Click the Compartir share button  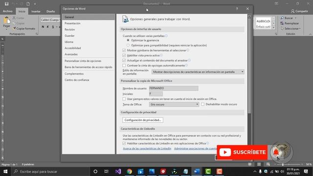pos(299,11)
